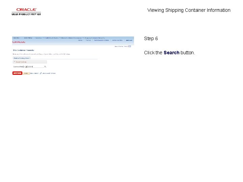Viewport: 243px width, 182px height.
Task: Select the Find an Existing Value tab
Action: tap(22, 58)
